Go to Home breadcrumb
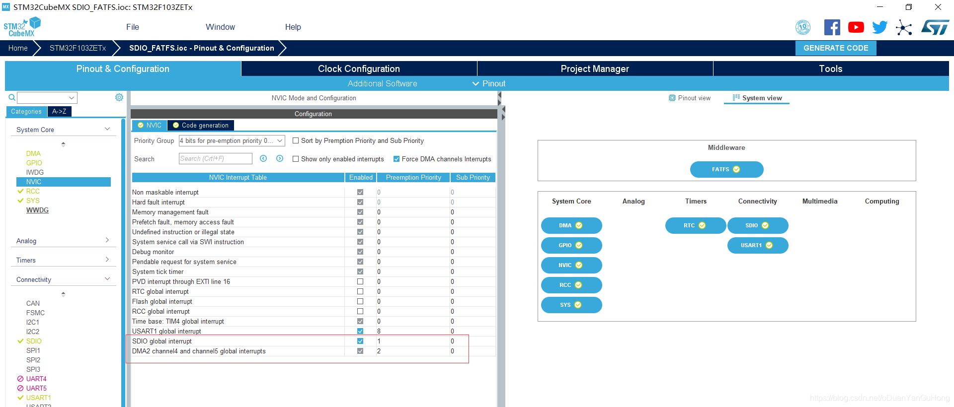This screenshot has height=407, width=954. pos(18,48)
